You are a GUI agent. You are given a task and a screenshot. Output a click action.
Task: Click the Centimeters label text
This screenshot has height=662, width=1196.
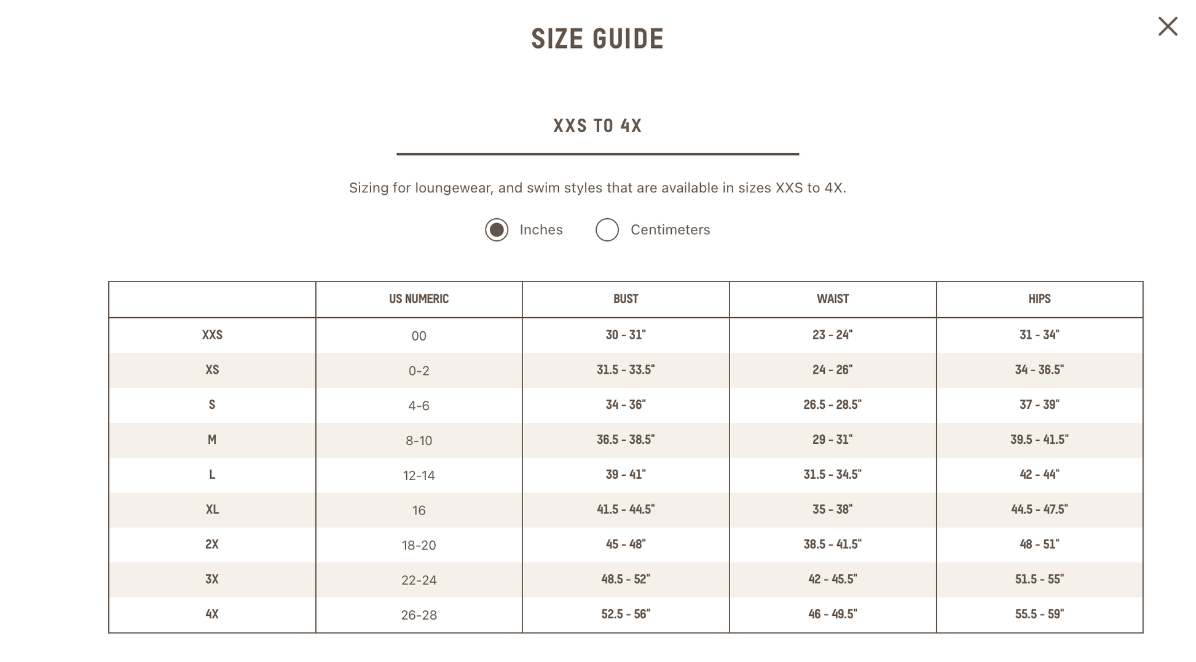pos(670,230)
